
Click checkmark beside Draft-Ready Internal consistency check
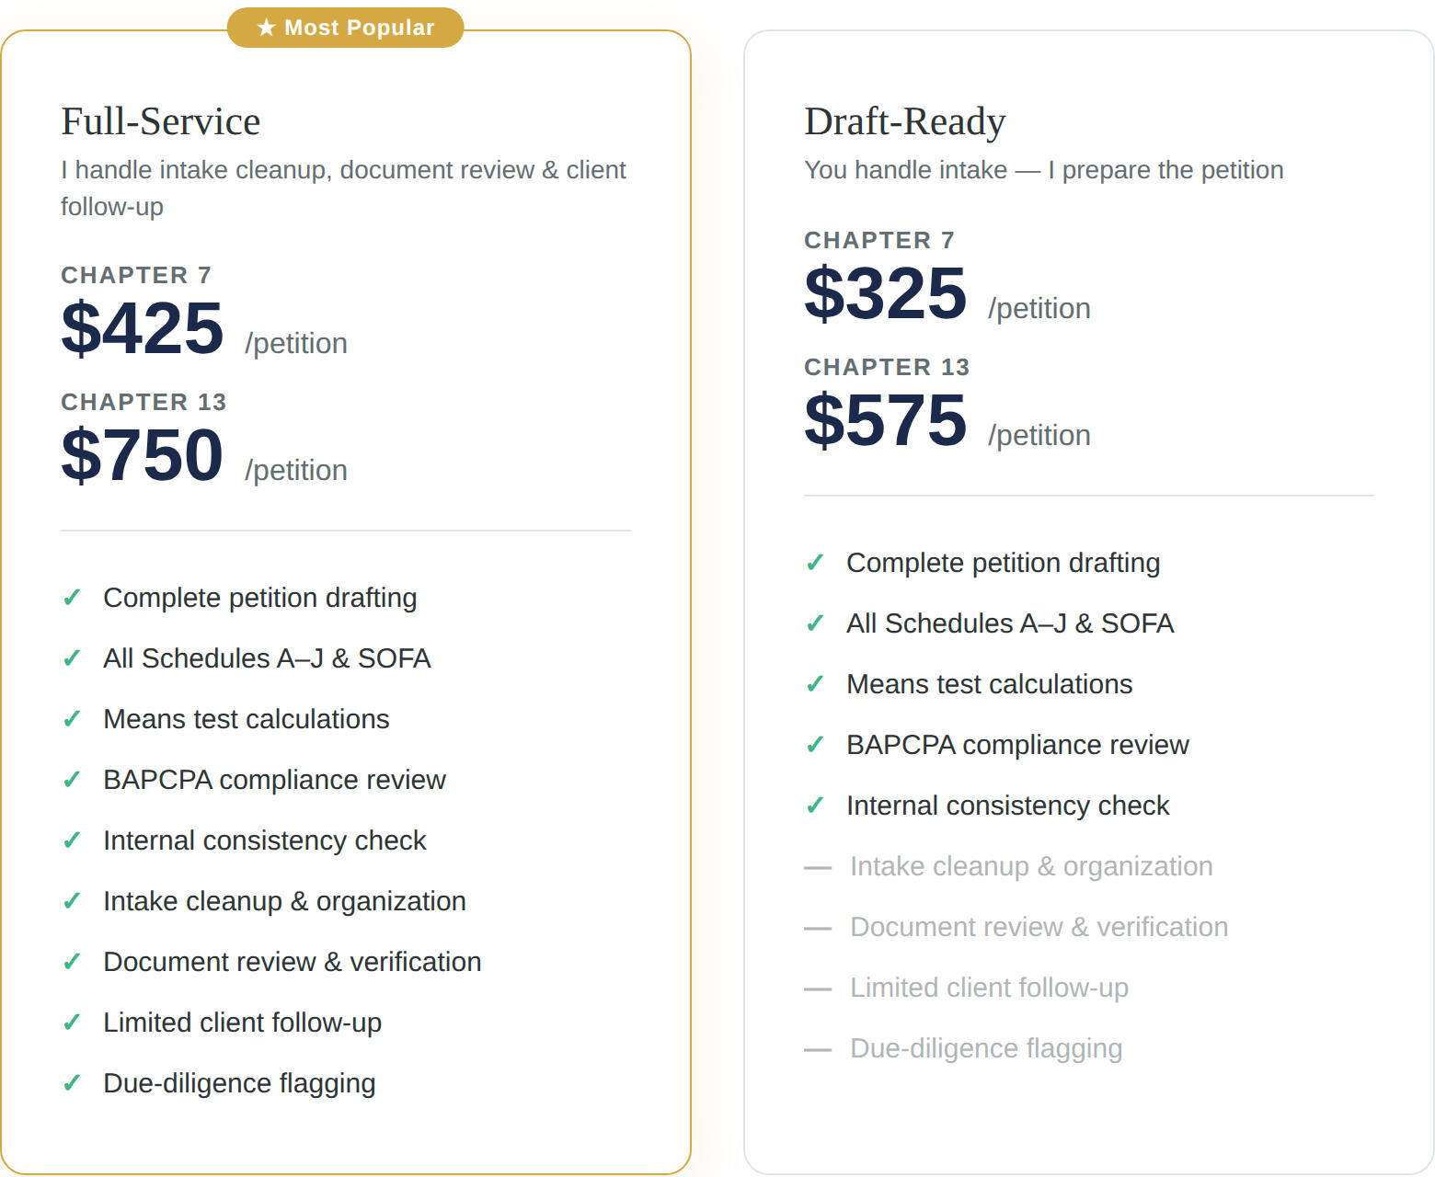tap(815, 806)
